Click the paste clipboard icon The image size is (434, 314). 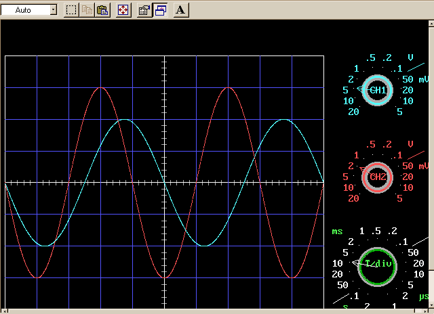point(102,10)
